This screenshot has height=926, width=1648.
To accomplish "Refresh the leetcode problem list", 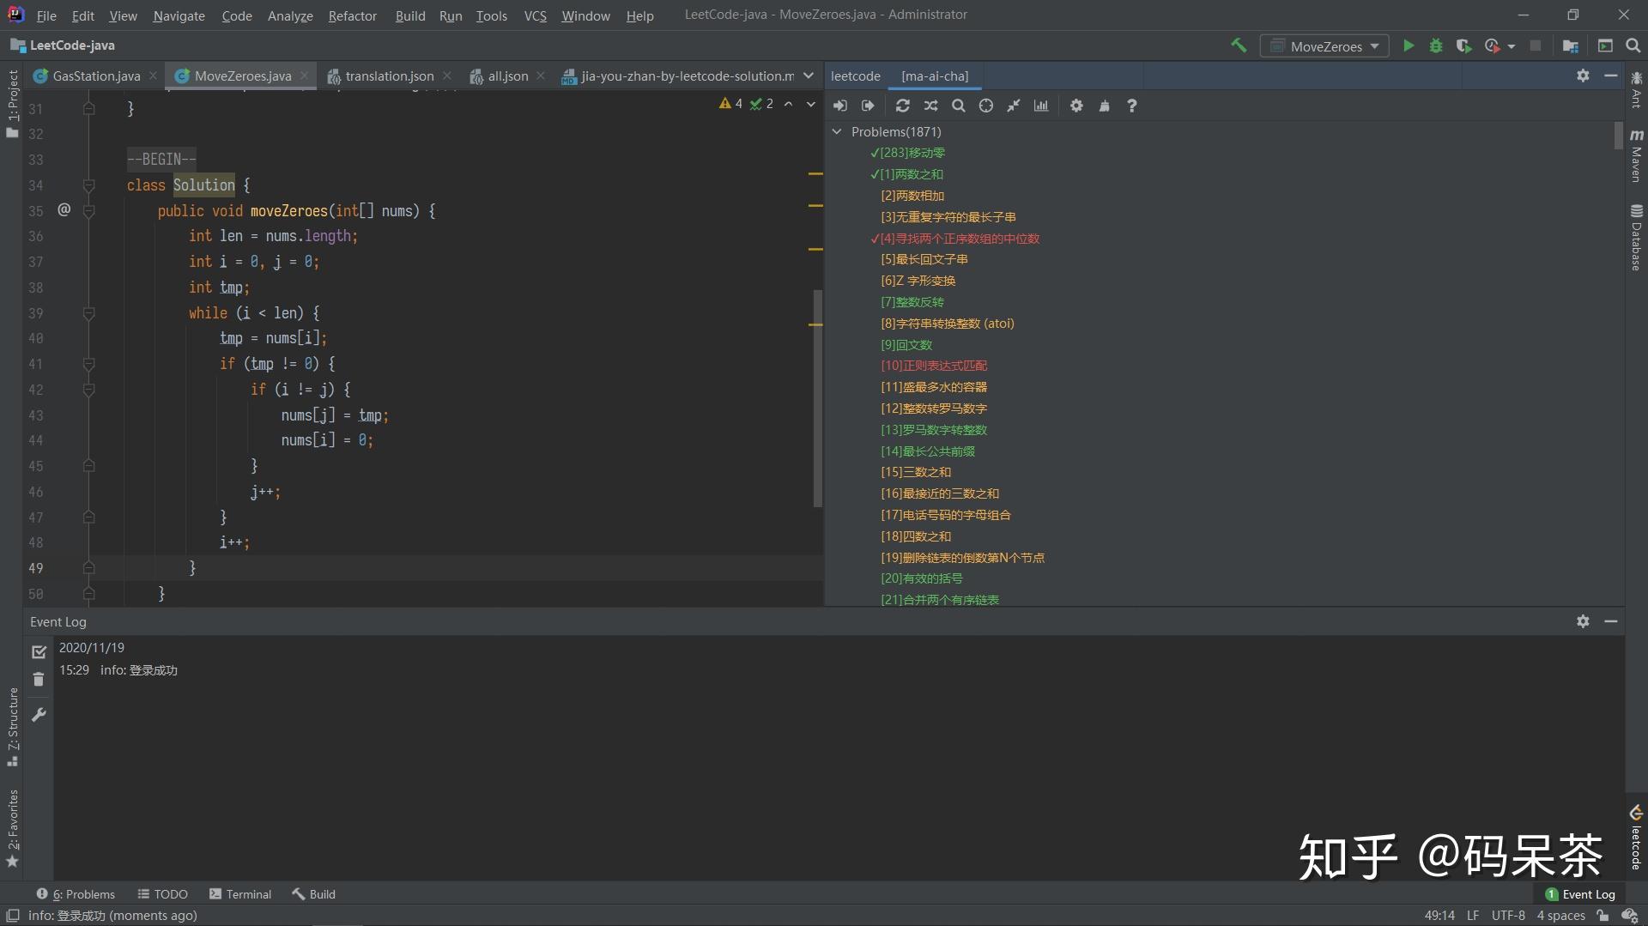I will pyautogui.click(x=903, y=106).
